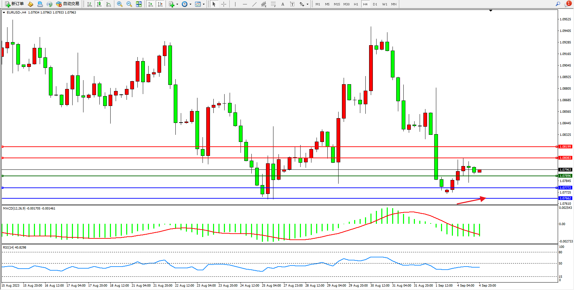Screen dimensions: 574x290
Task: Open the periodicity clock dropdown arrow
Action: [190, 4]
